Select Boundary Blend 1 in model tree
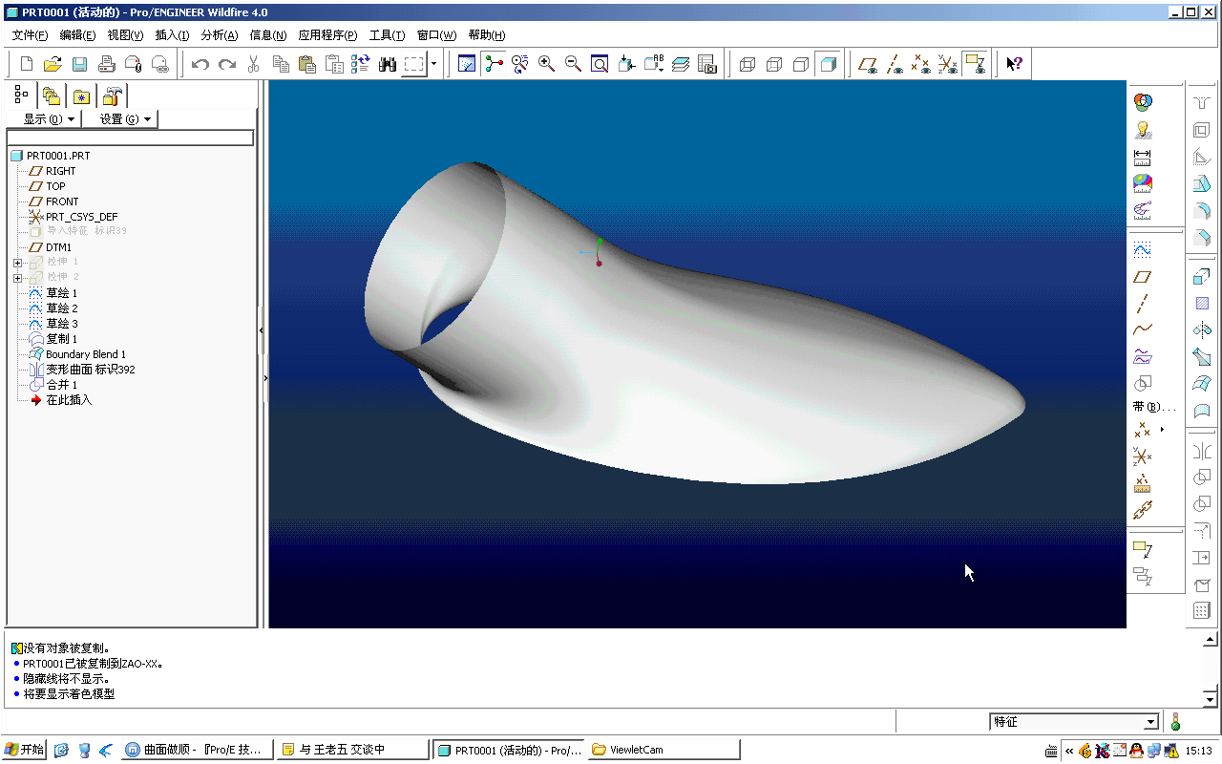The width and height of the screenshot is (1222, 764). (86, 354)
